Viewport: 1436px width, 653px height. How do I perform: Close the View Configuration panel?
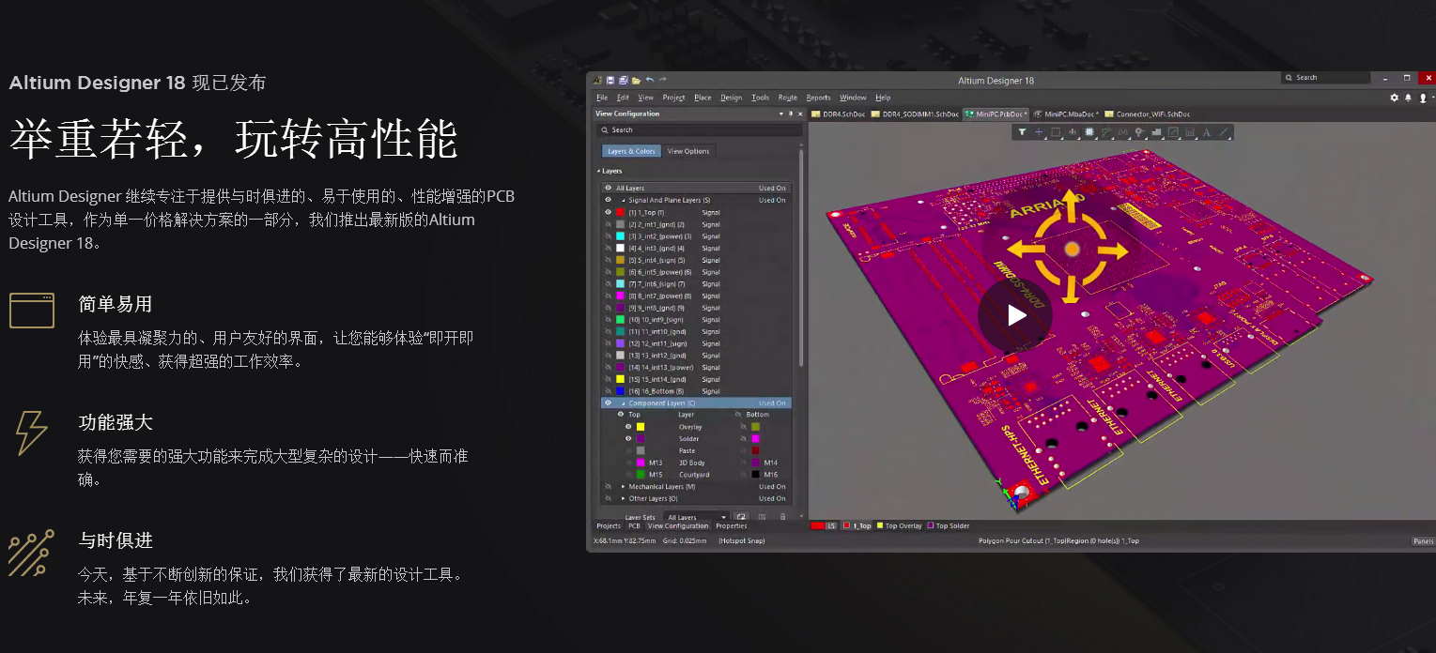point(800,114)
